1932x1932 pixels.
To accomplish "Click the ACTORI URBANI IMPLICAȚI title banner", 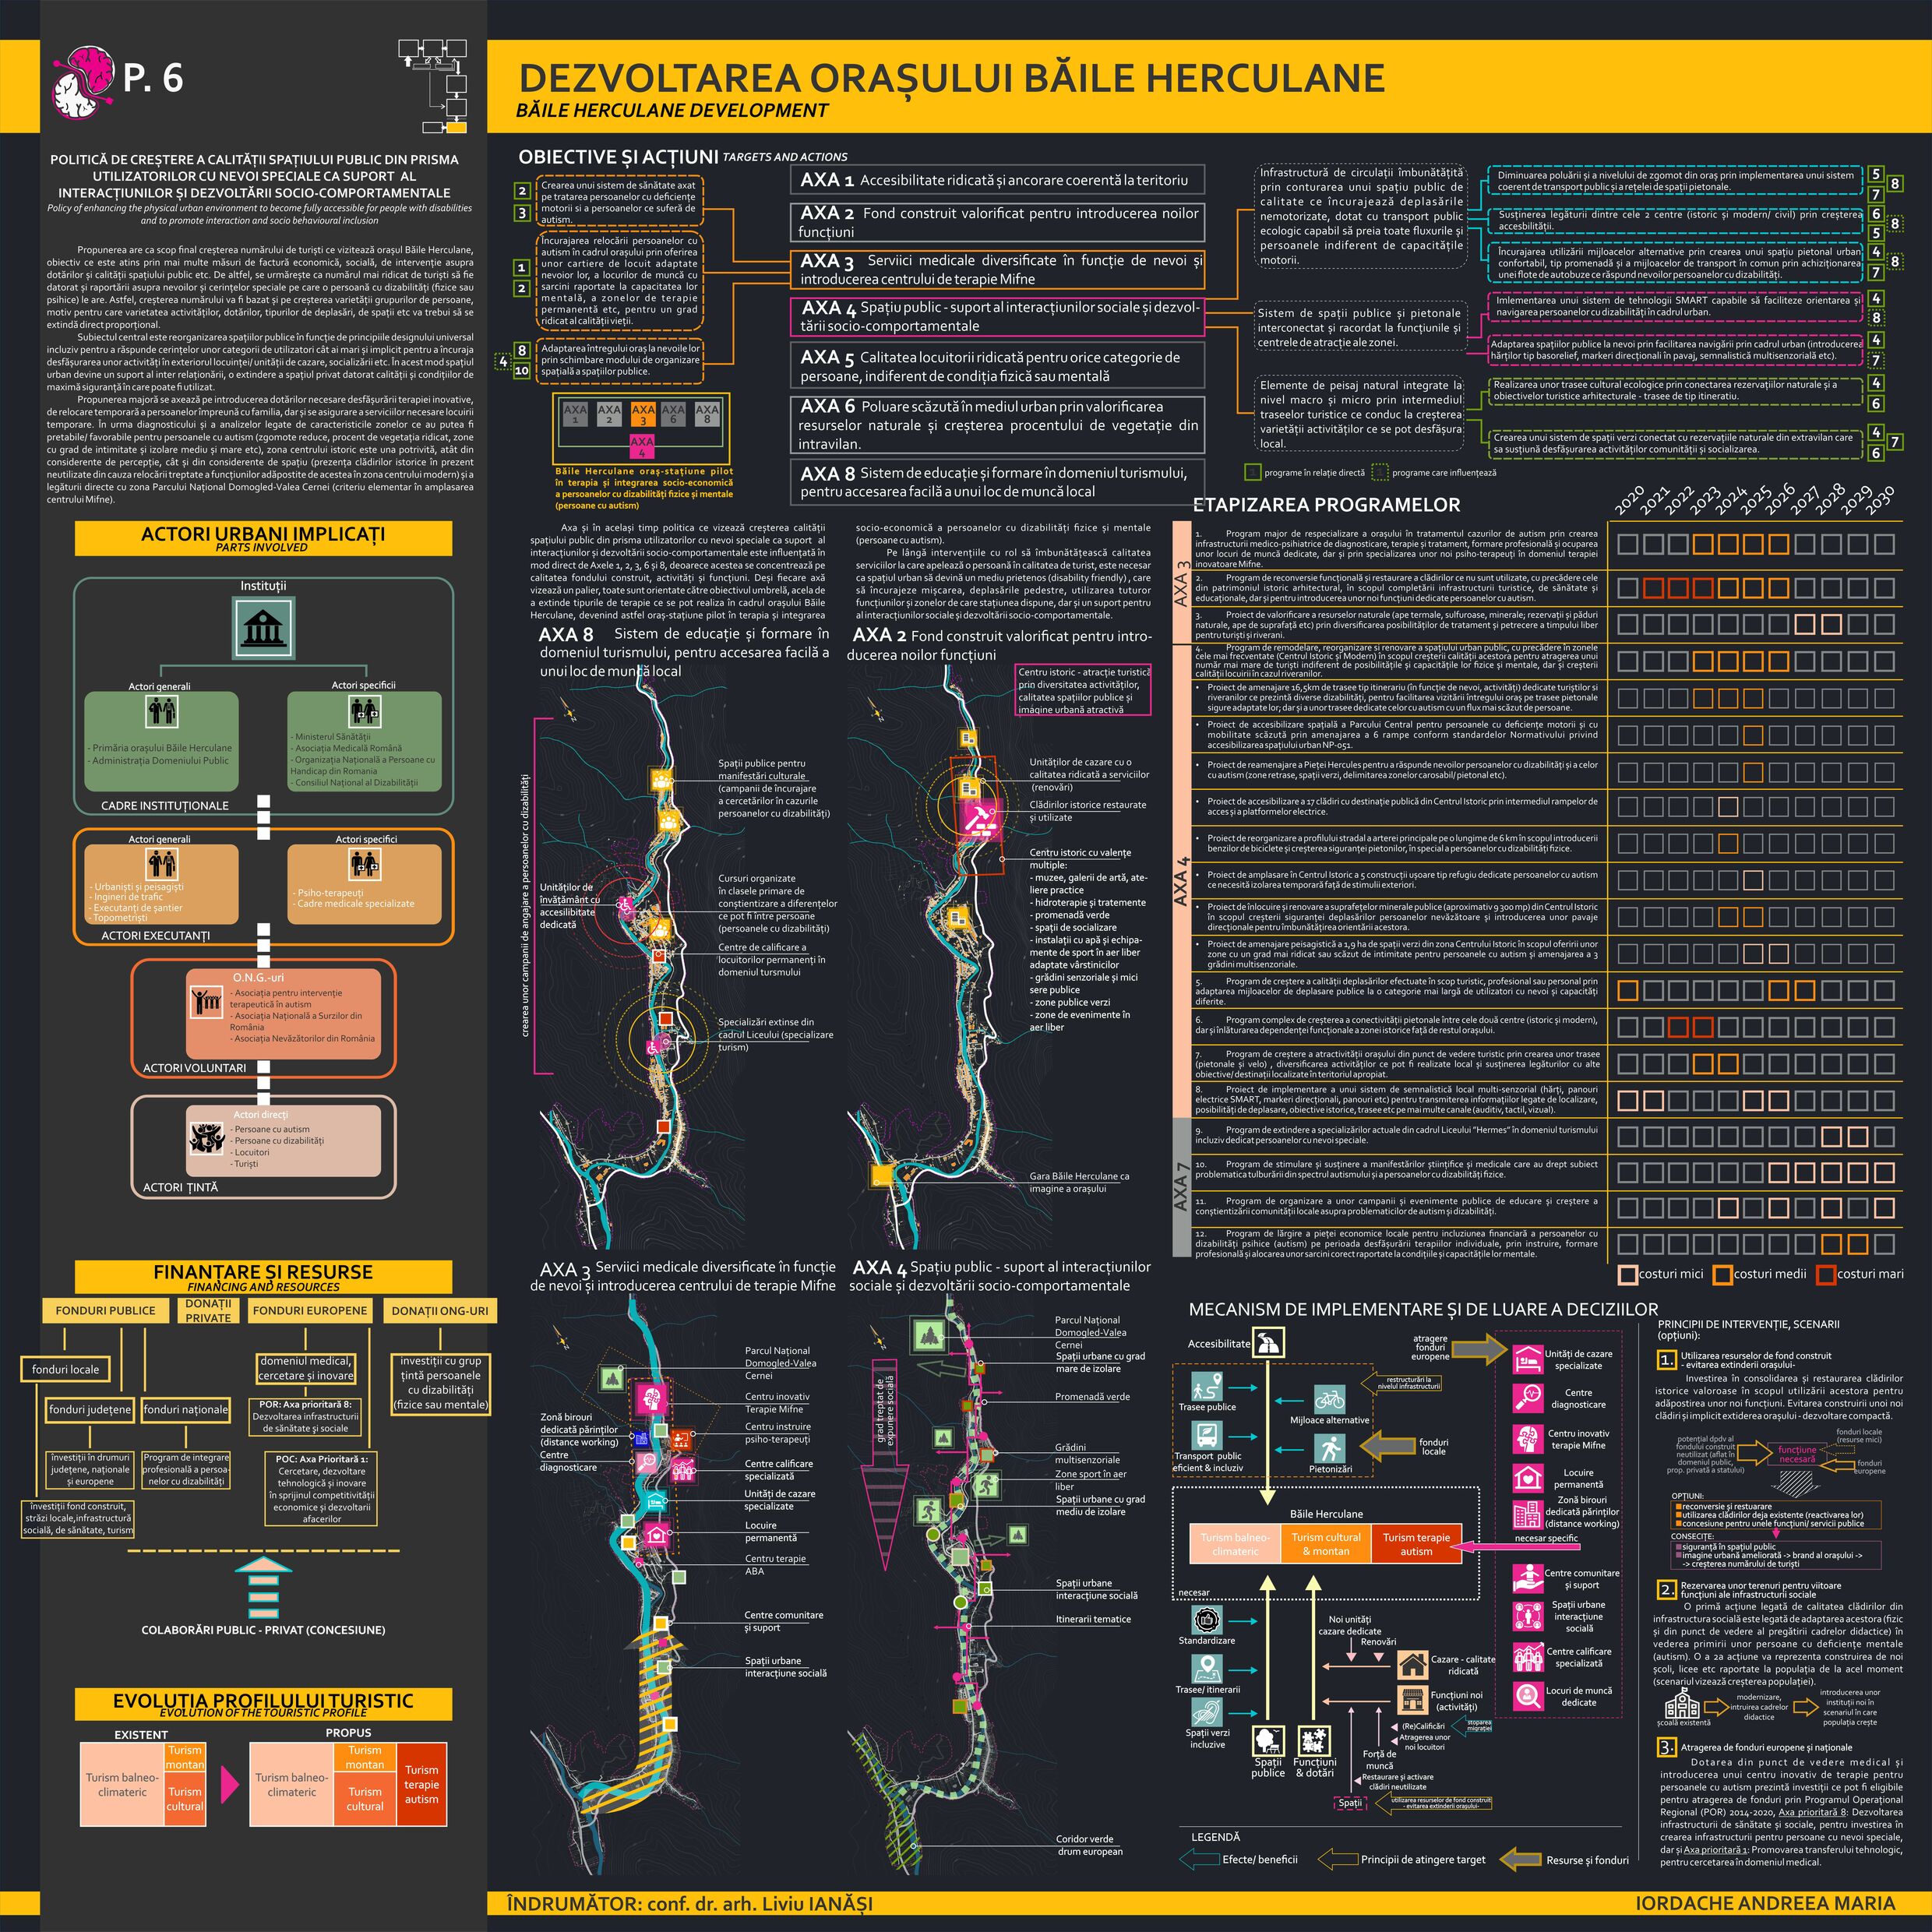I will click(x=263, y=538).
